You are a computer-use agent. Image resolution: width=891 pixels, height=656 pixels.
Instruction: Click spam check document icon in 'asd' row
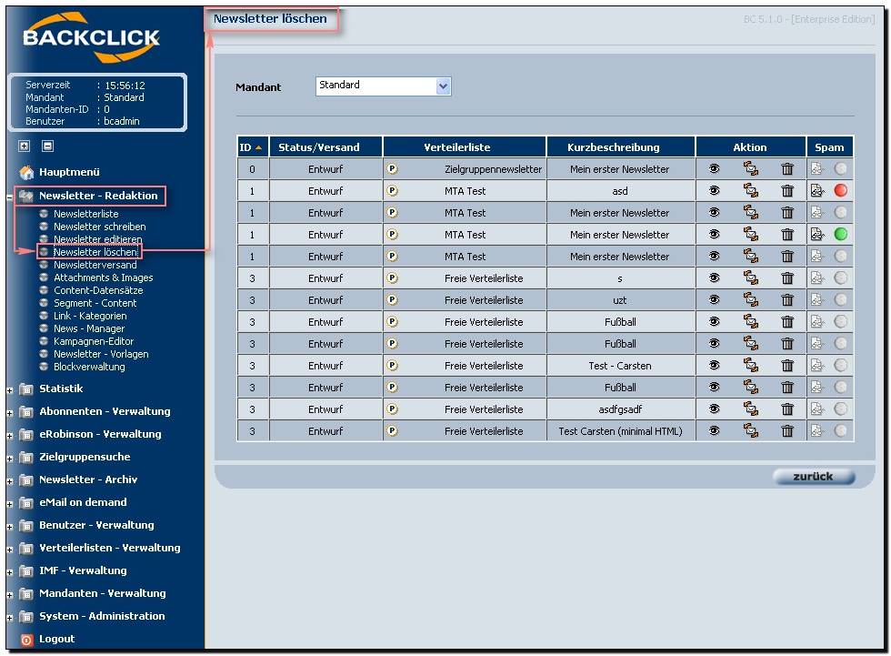pyautogui.click(x=817, y=190)
